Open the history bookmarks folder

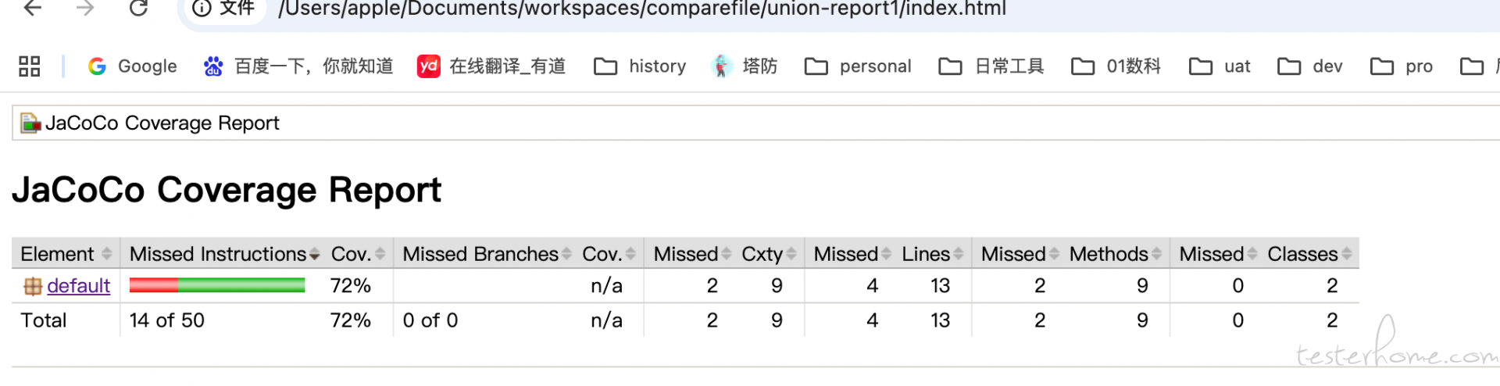(x=640, y=66)
